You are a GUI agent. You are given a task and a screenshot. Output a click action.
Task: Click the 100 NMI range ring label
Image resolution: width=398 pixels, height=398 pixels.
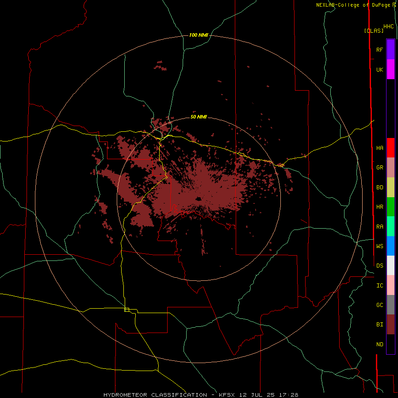click(199, 35)
